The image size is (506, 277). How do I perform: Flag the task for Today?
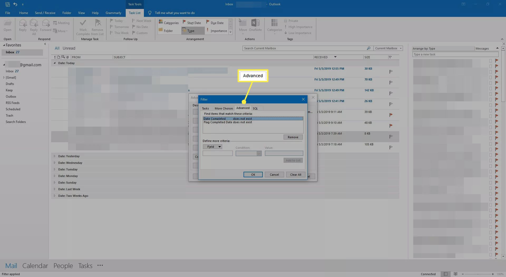coord(116,21)
